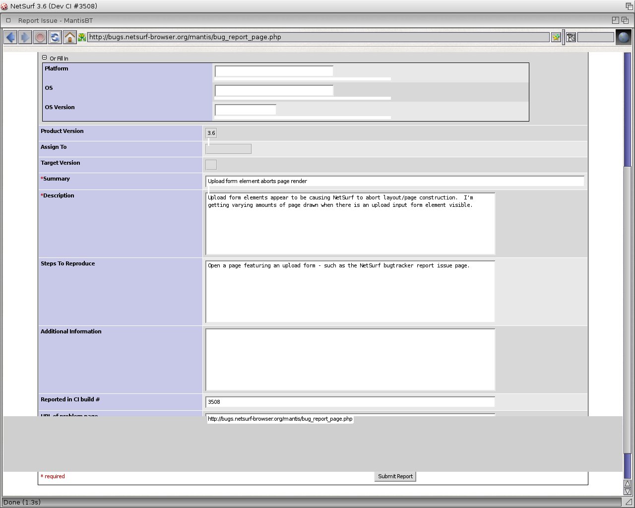Go to the Home page
Image resolution: width=635 pixels, height=508 pixels.
tap(70, 37)
